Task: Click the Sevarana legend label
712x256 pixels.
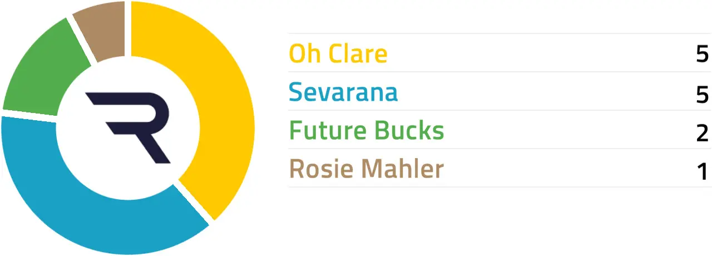Action: pyautogui.click(x=343, y=92)
